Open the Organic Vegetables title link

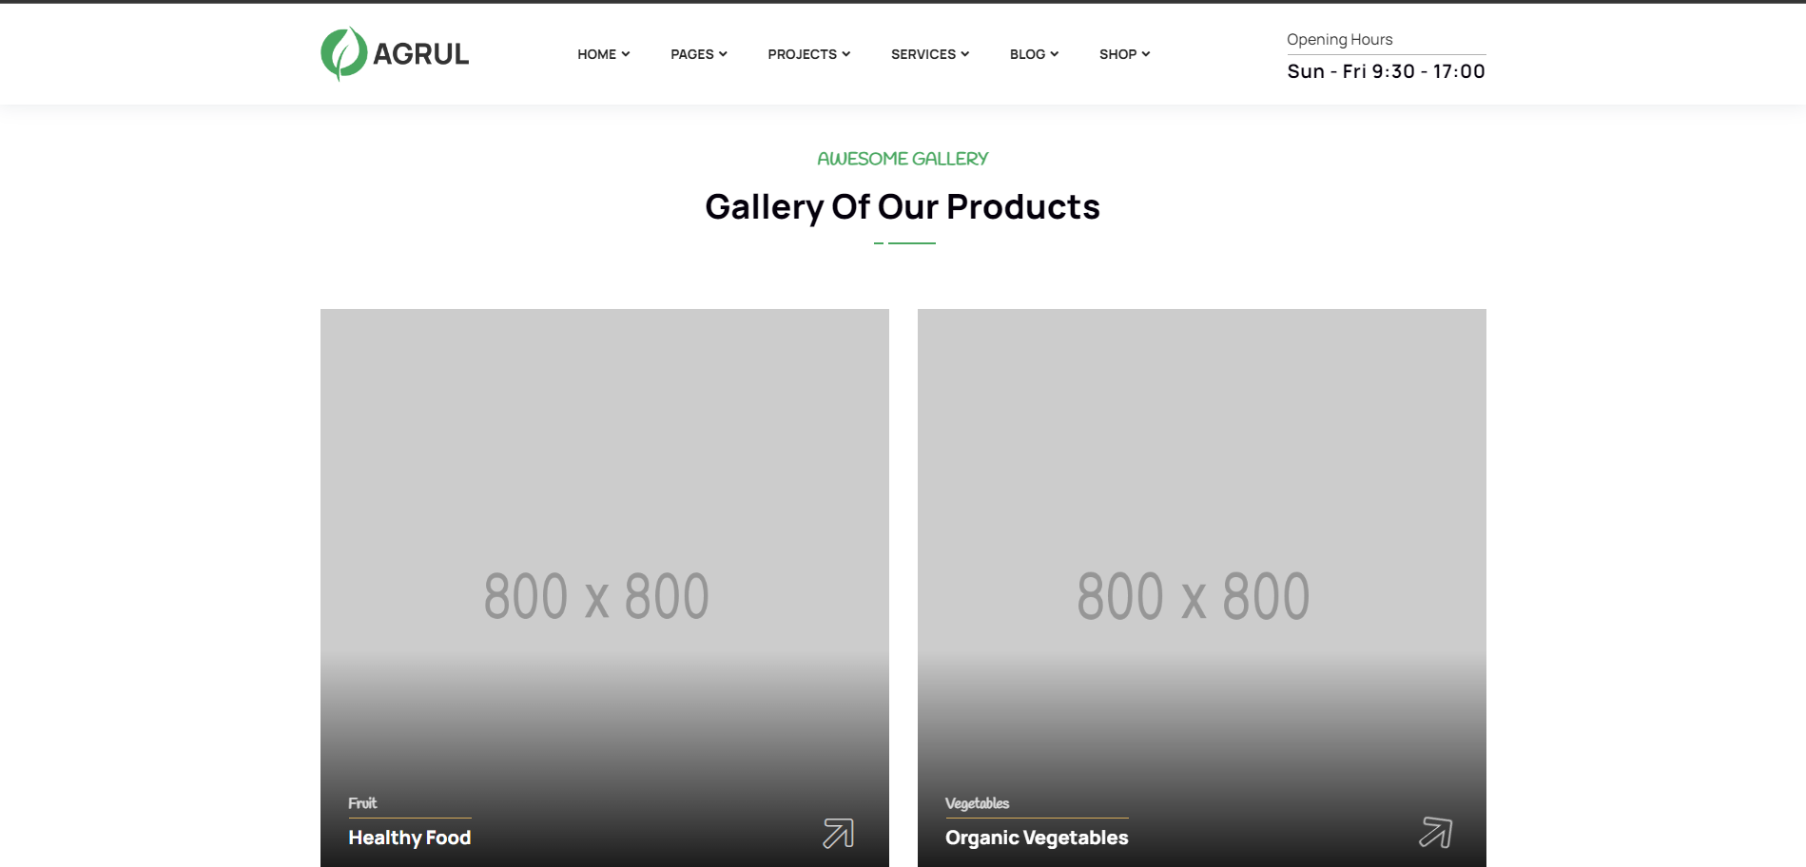[x=1037, y=838]
